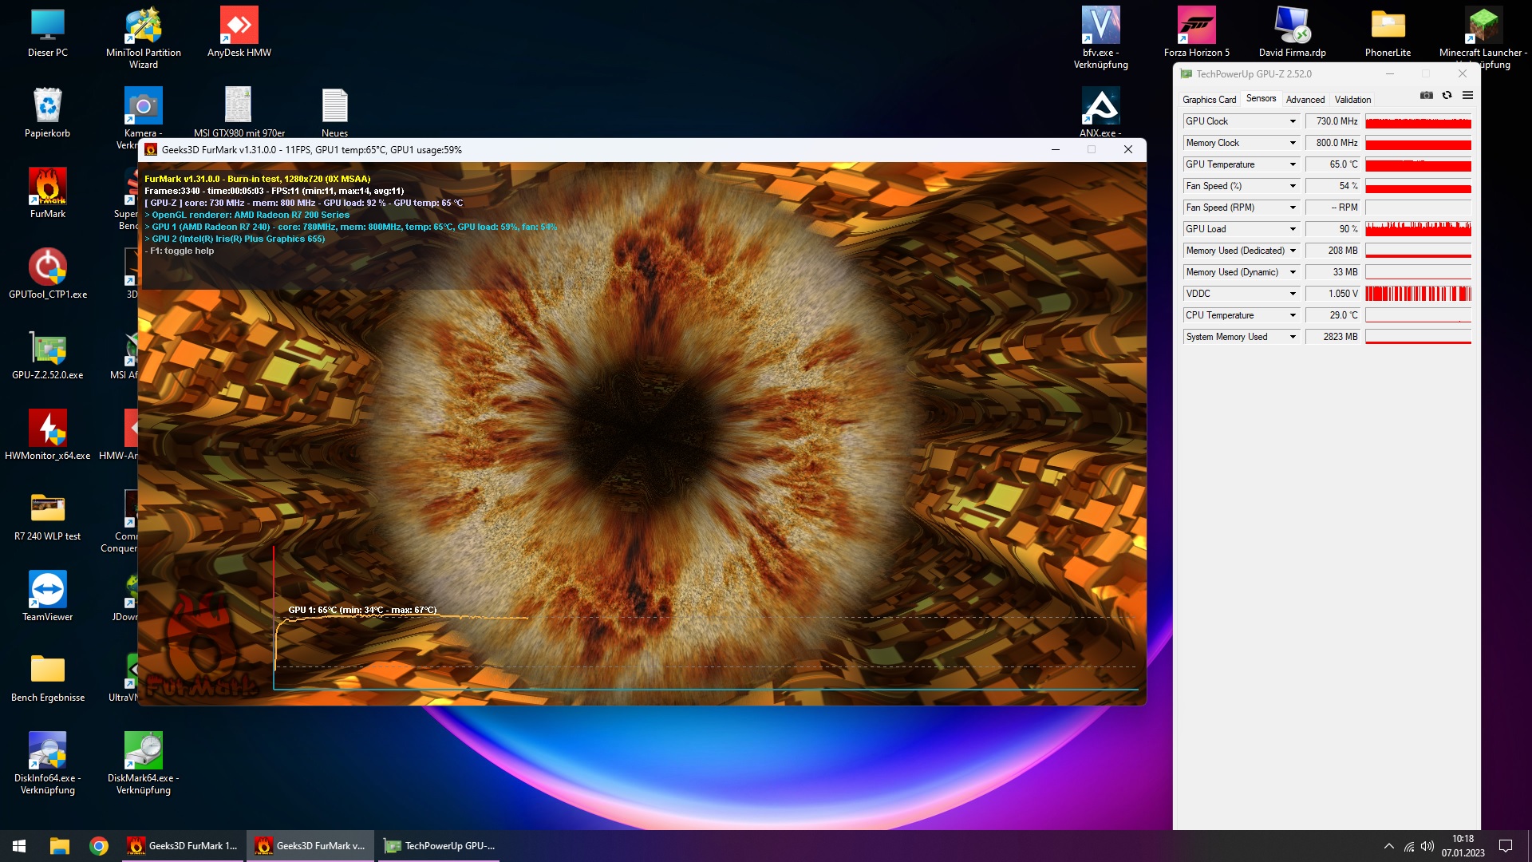
Task: Open TeamViewer desktop icon
Action: [48, 595]
